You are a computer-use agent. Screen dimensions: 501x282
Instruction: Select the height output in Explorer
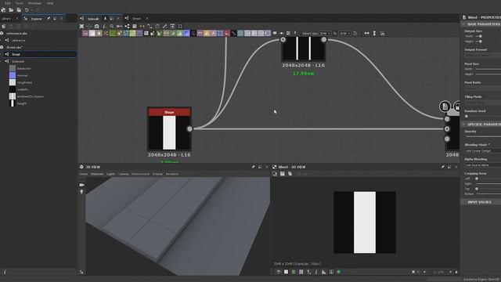[22, 103]
